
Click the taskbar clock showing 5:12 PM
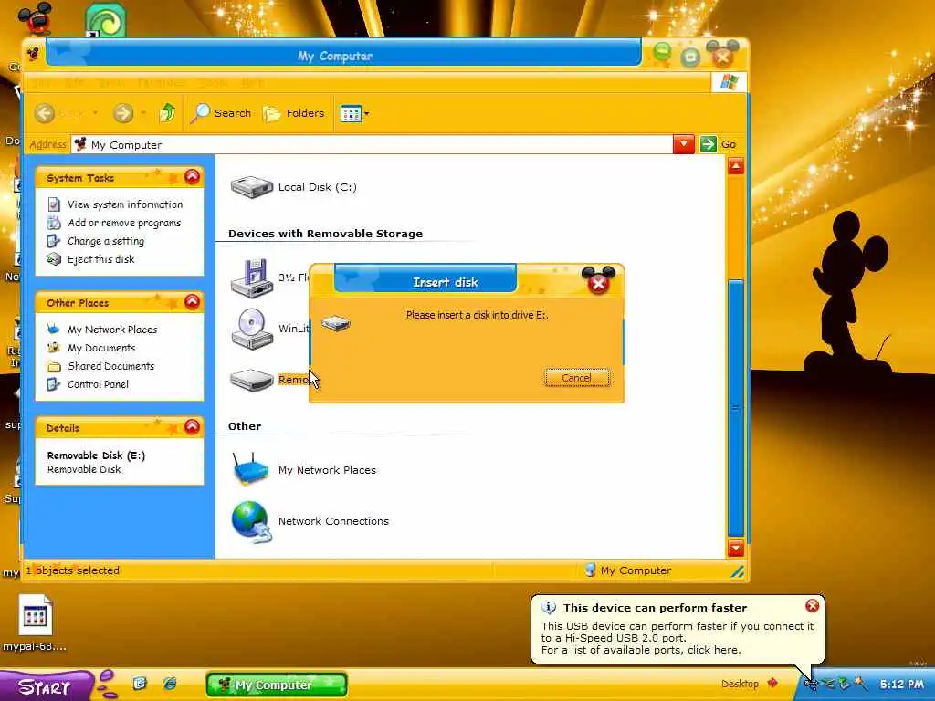(x=902, y=685)
